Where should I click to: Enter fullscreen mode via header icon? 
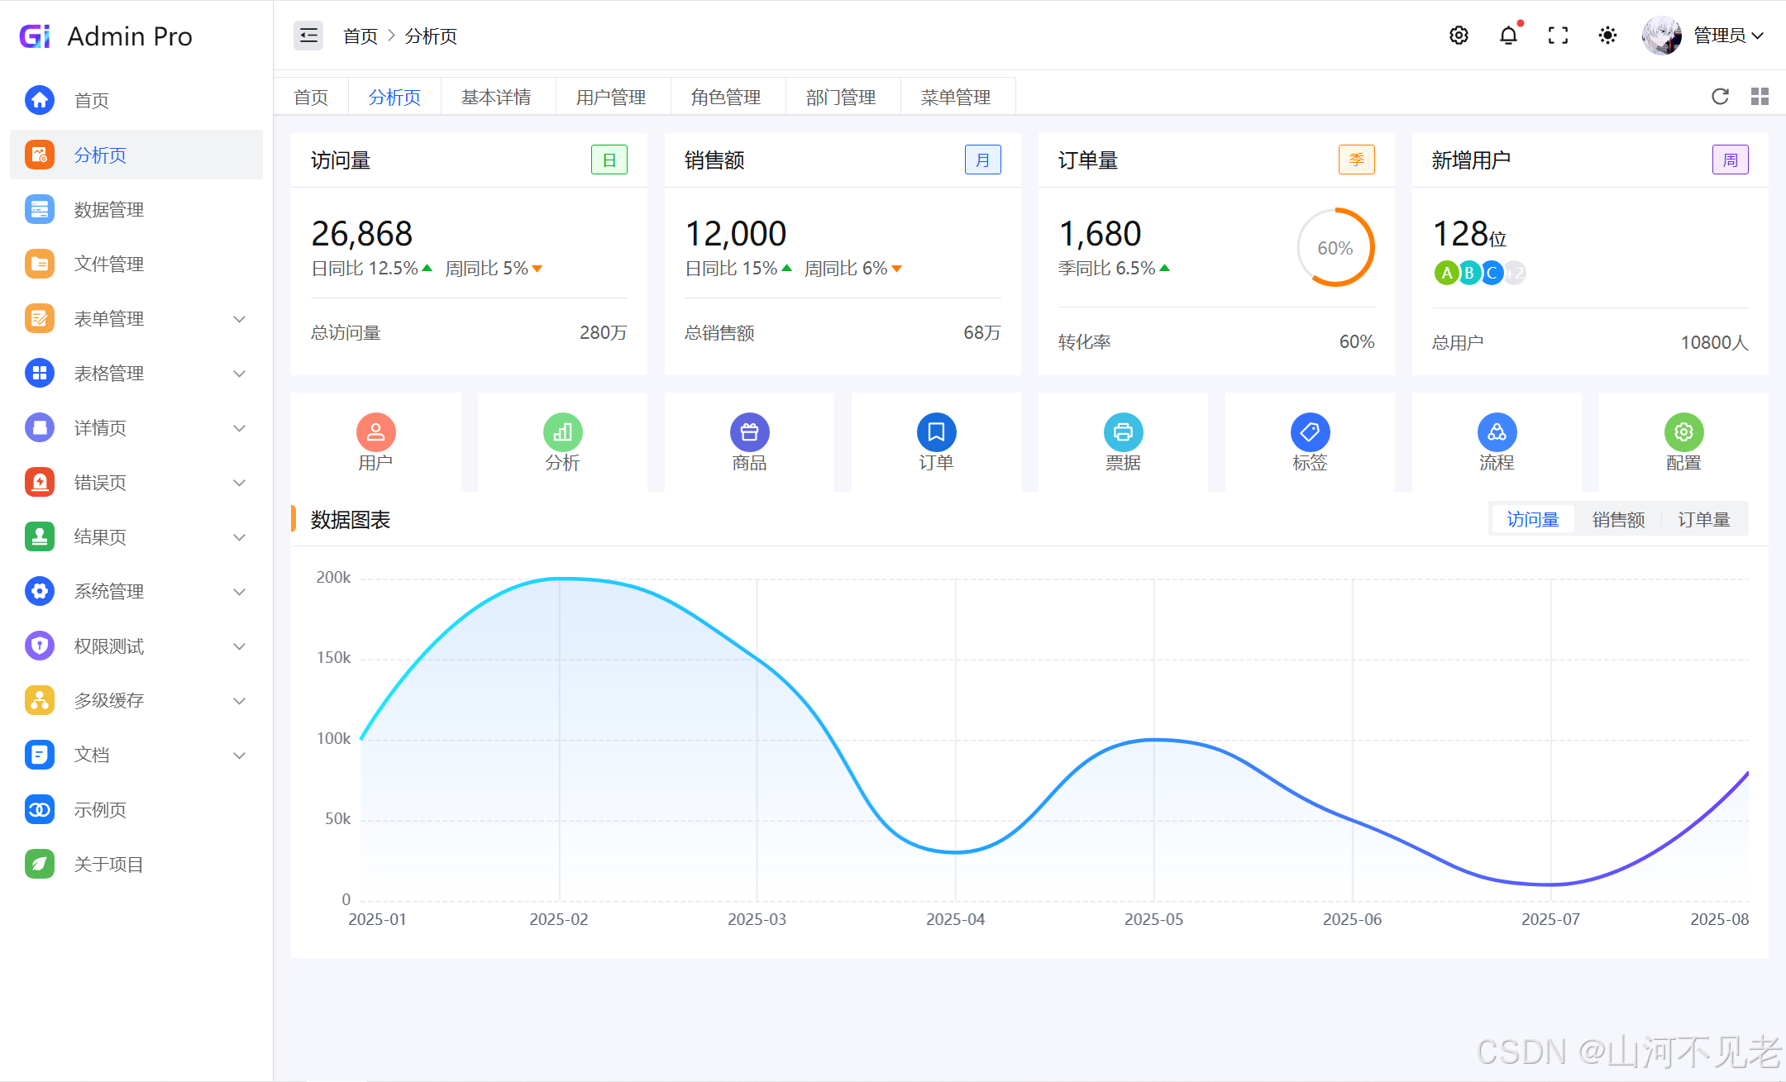coord(1558,36)
